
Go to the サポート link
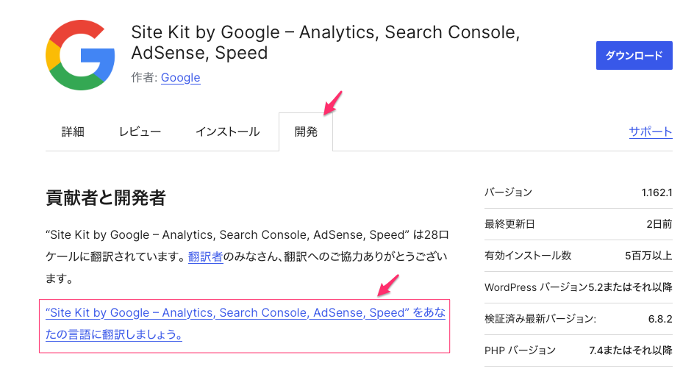(650, 132)
